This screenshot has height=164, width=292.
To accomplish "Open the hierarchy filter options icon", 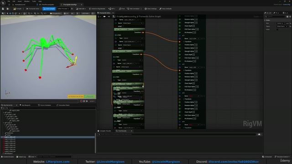I will [x=2, y=108].
